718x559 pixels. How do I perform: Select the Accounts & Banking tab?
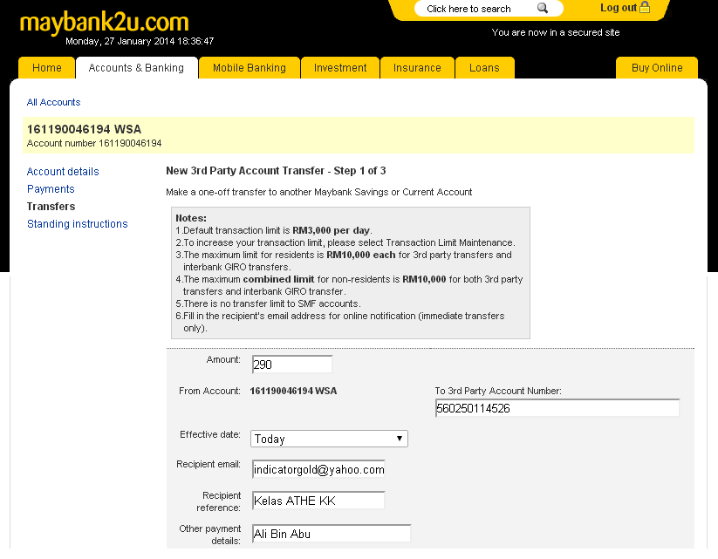coord(136,68)
